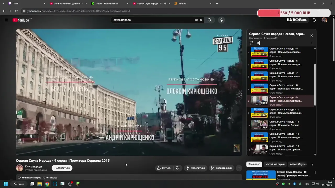Mute the Сериал Слуга Народа tab audio
Image resolution: width=335 pixels, height=188 pixels.
[165, 4]
